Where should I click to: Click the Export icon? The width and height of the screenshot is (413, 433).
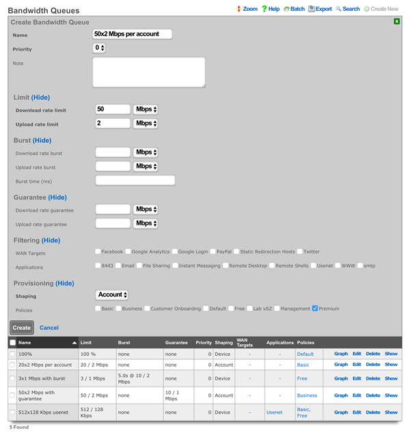(x=312, y=9)
